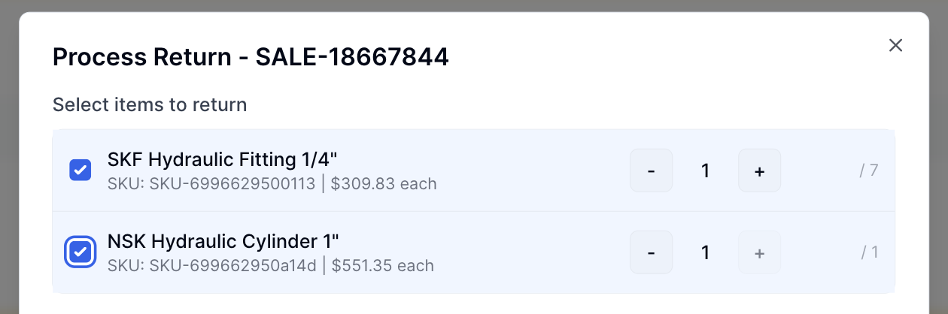Image resolution: width=948 pixels, height=314 pixels.
Task: Click empty space in SKF Fitting row
Action: click(x=527, y=171)
